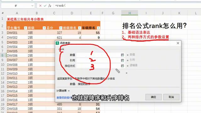Image resolution: width=201 pixels, height=113 pixels.
Task: Click the 确定 button in dialog
Action: click(154, 97)
